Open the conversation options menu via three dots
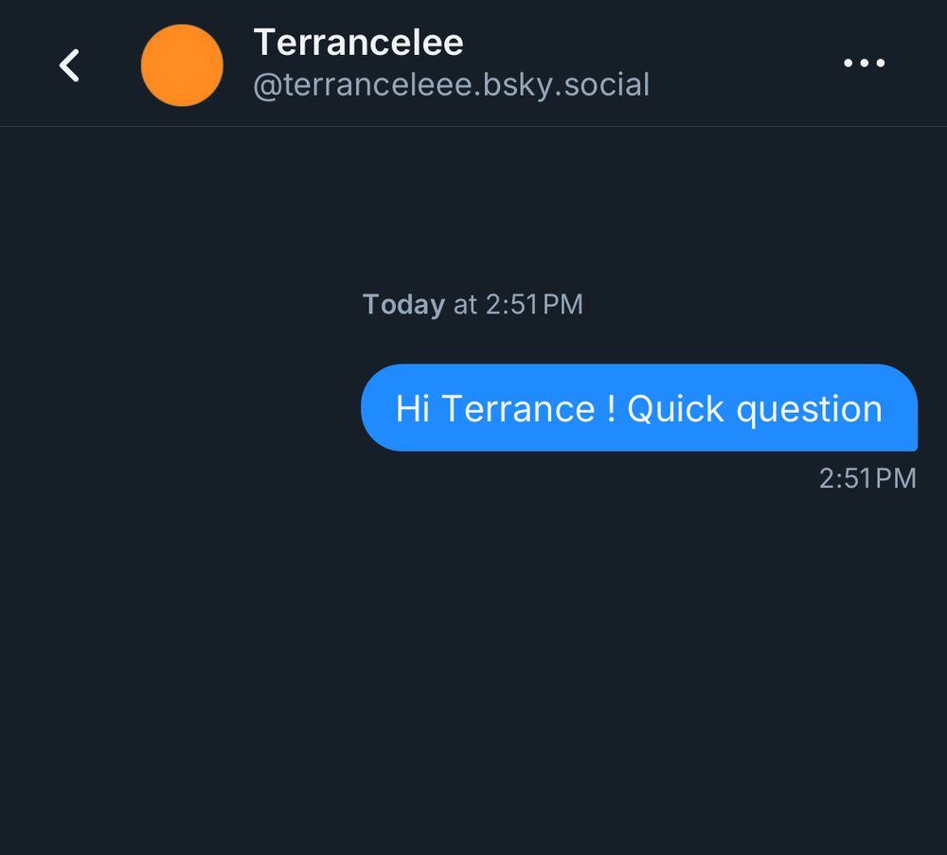This screenshot has width=947, height=855. coord(863,62)
